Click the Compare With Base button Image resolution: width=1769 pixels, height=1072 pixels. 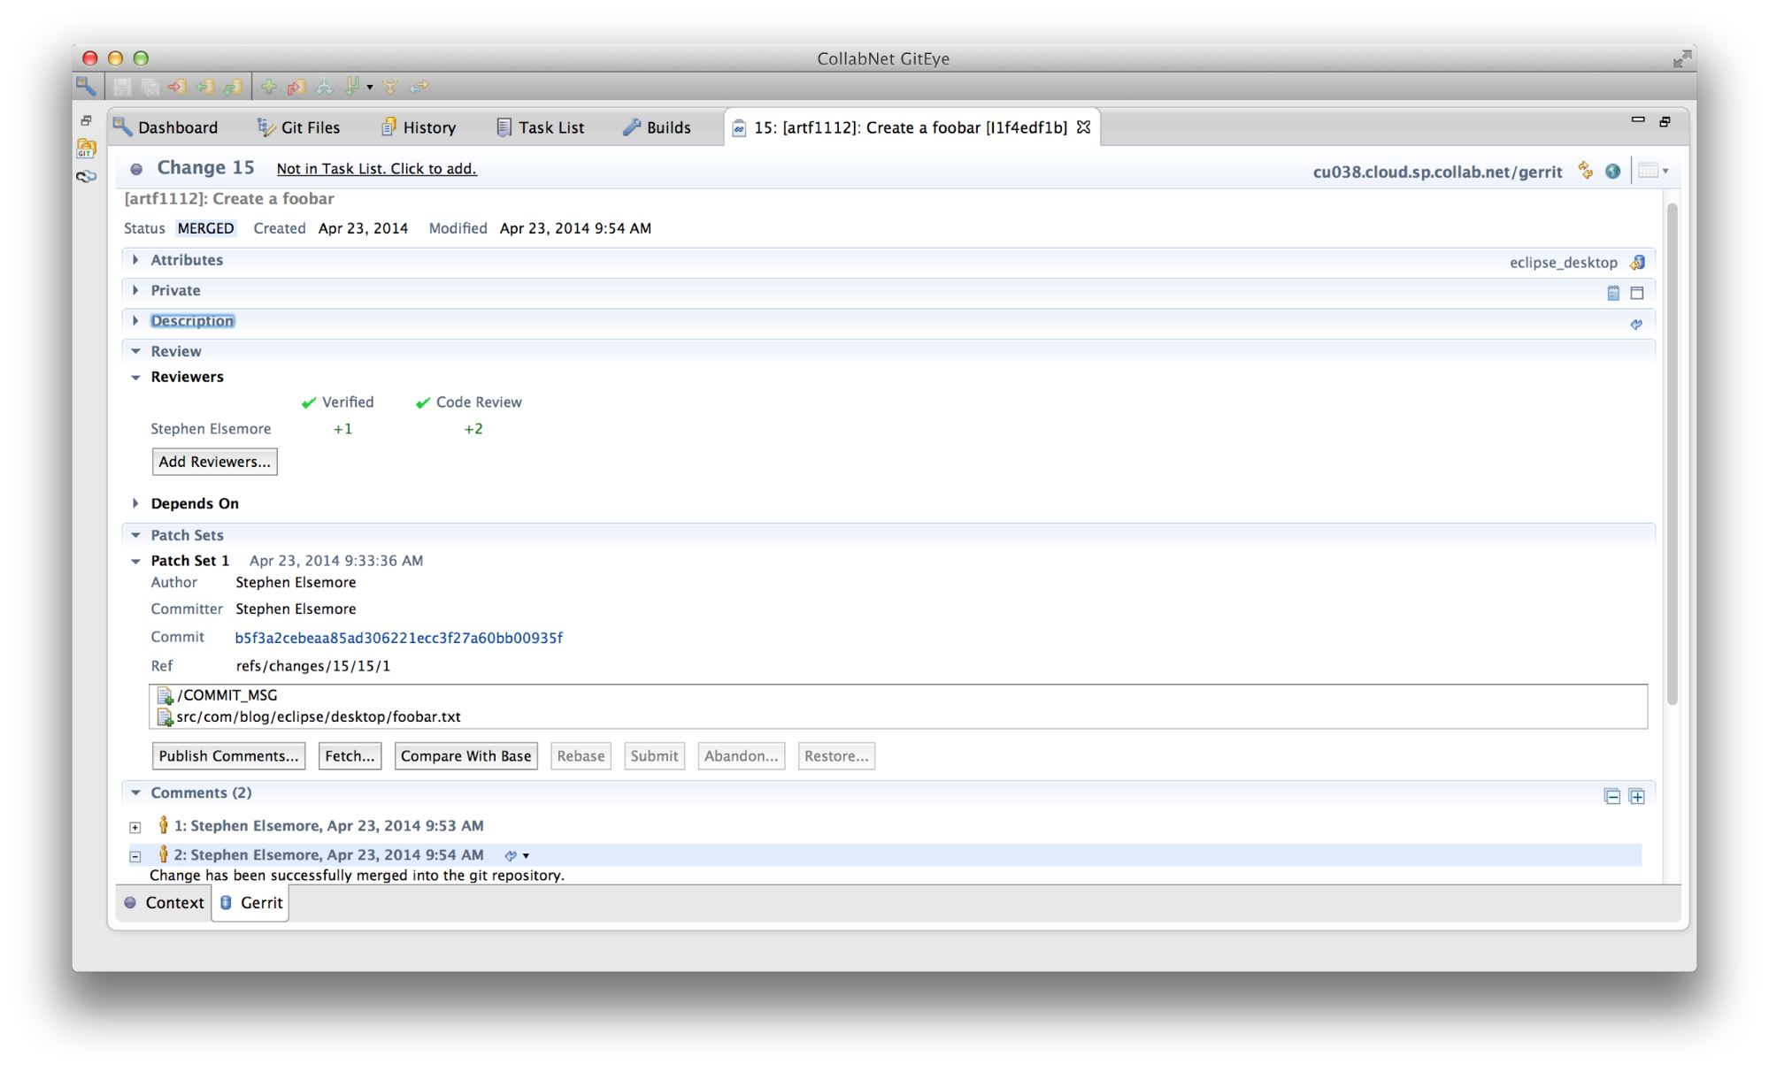coord(465,755)
